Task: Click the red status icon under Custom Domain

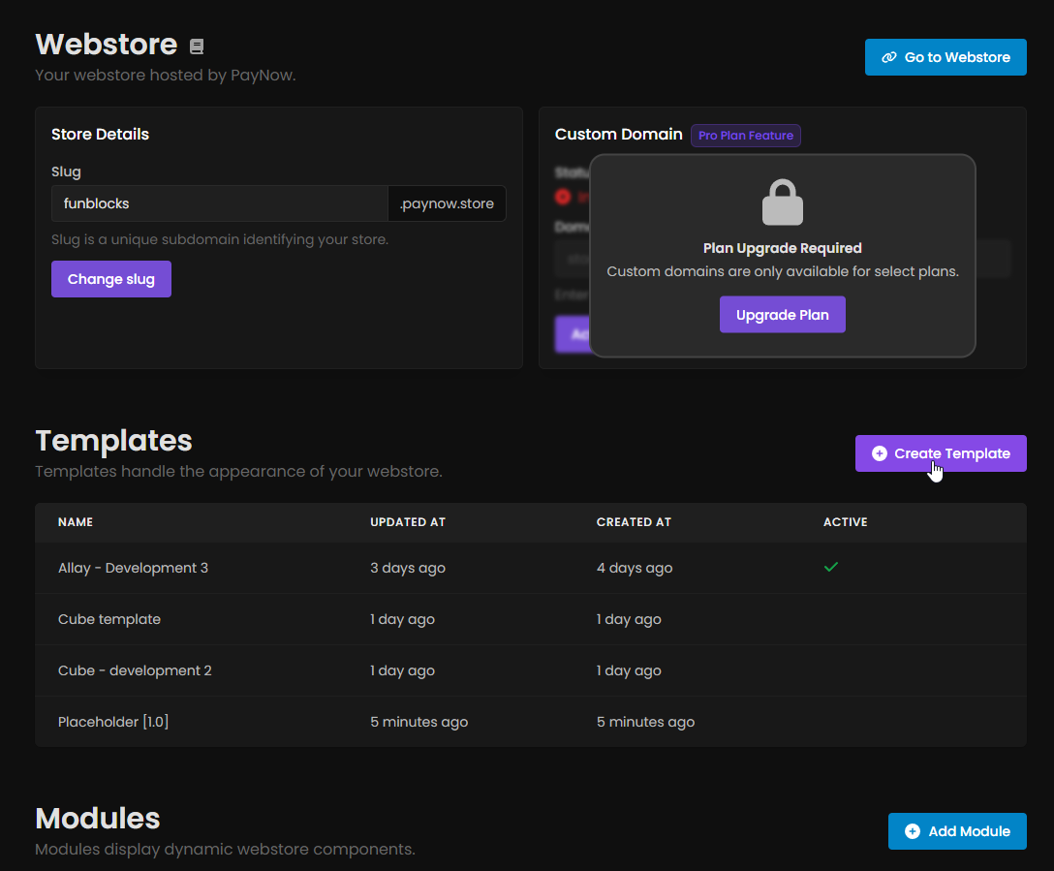Action: pyautogui.click(x=563, y=197)
